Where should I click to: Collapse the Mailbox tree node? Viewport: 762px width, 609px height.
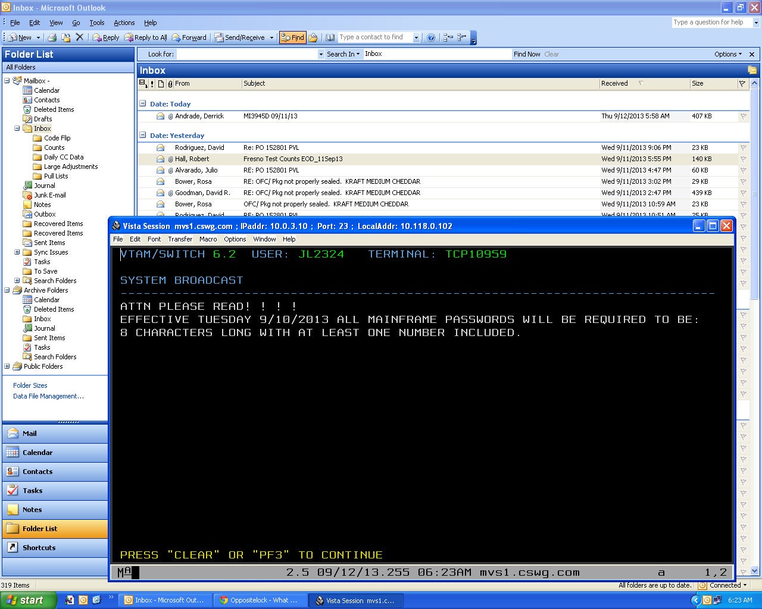click(x=7, y=81)
